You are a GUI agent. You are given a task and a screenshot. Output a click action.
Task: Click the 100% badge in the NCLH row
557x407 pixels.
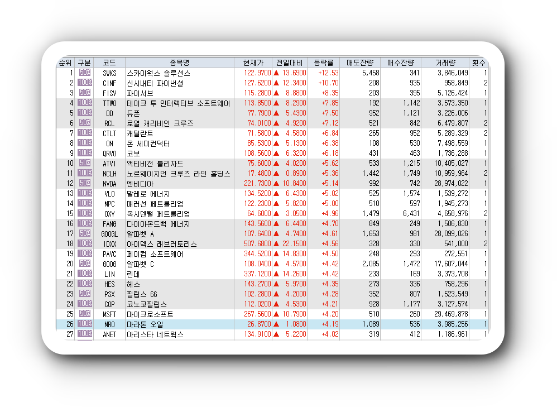click(85, 173)
